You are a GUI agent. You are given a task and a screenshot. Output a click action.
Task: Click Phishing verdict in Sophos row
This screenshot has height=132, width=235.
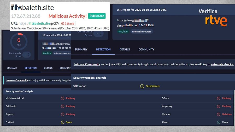(70, 114)
